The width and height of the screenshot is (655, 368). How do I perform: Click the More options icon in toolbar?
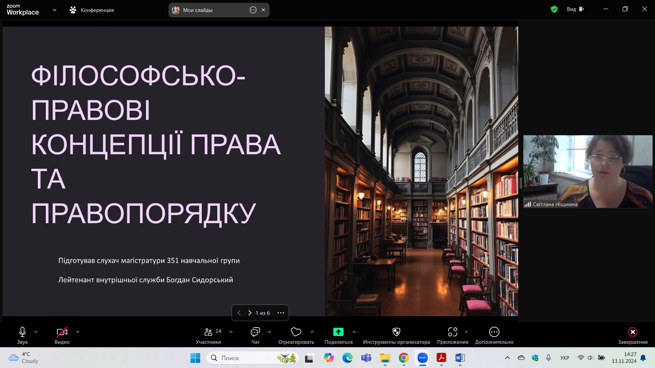coord(494,332)
